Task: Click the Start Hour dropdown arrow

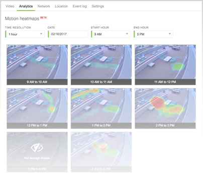Action: (x=127, y=34)
